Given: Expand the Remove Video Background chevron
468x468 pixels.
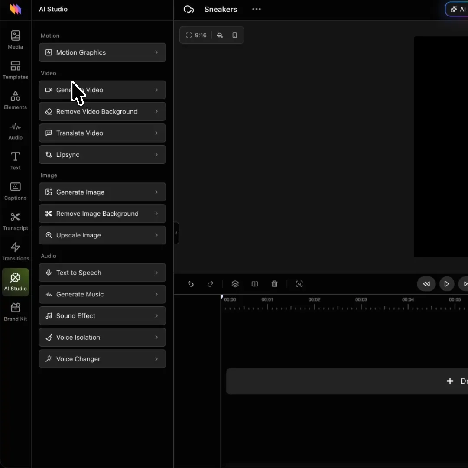Looking at the screenshot, I should (156, 112).
